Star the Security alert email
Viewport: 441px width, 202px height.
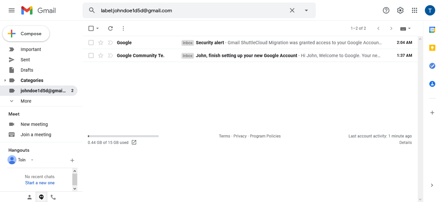tap(101, 43)
